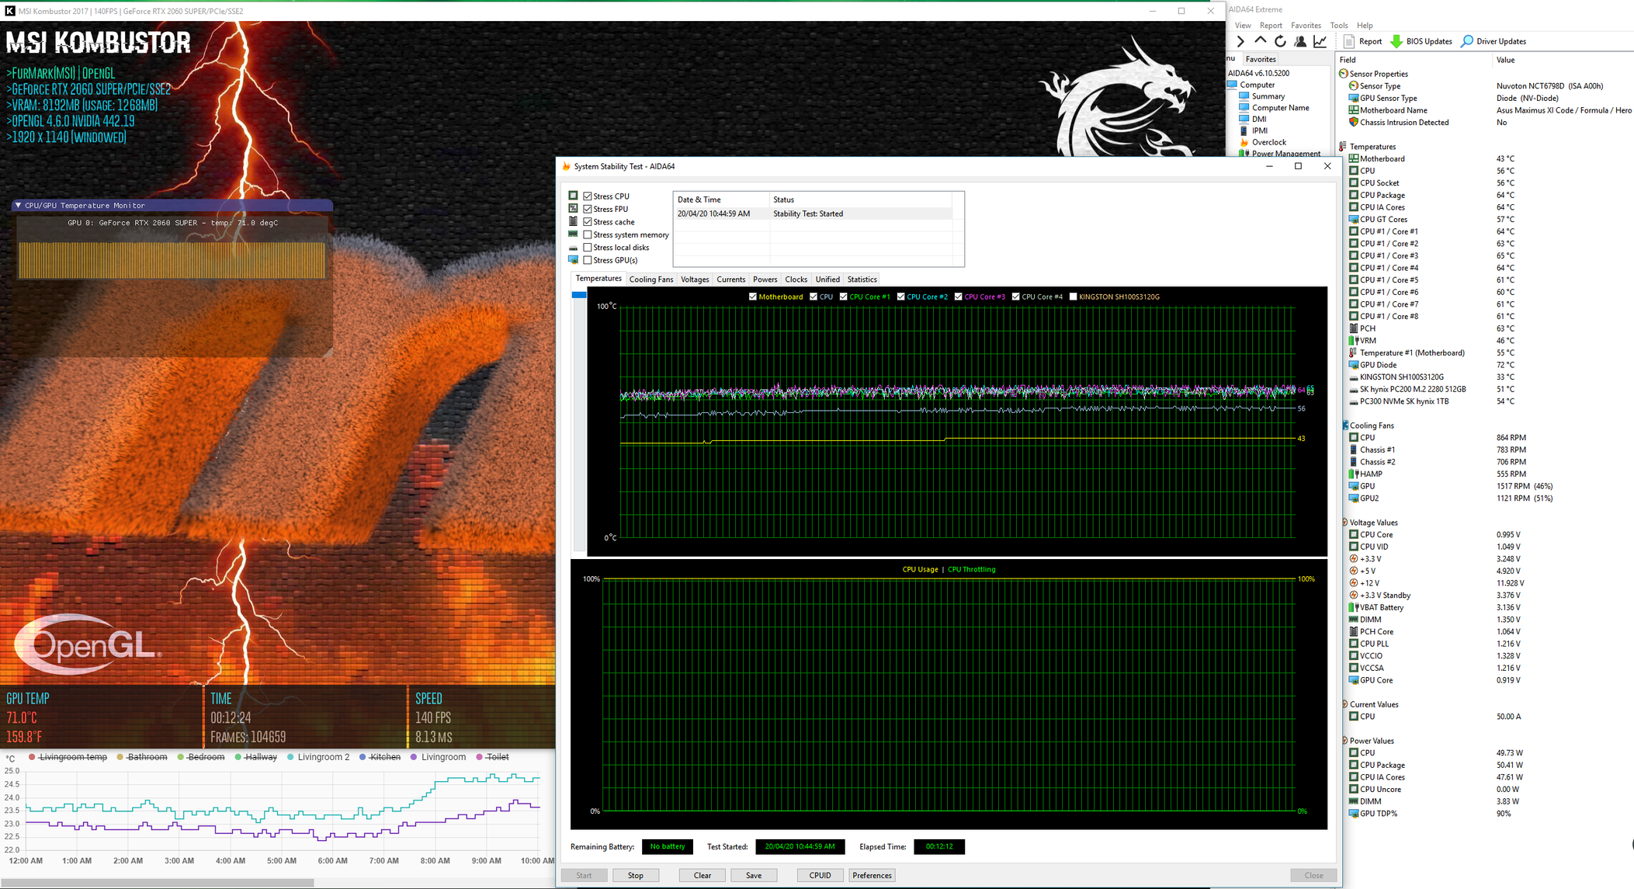This screenshot has height=889, width=1634.
Task: Click the CPUID button
Action: [x=820, y=875]
